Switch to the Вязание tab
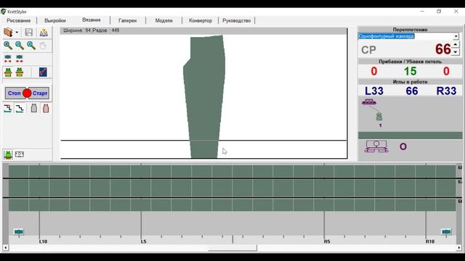The image size is (465, 261). pos(92,20)
